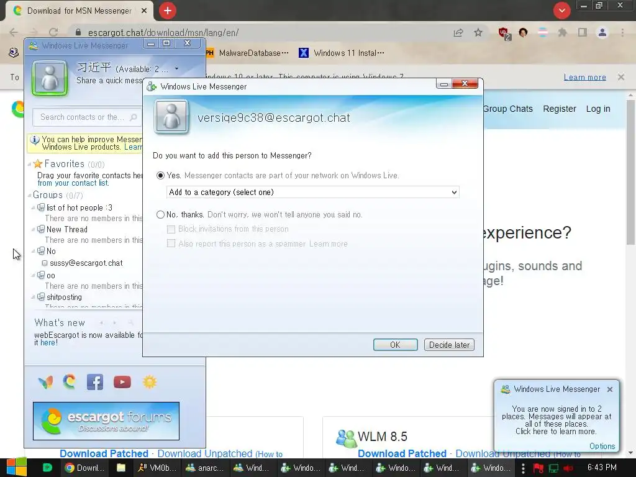Open the Add to a category dropdown

pos(313,193)
